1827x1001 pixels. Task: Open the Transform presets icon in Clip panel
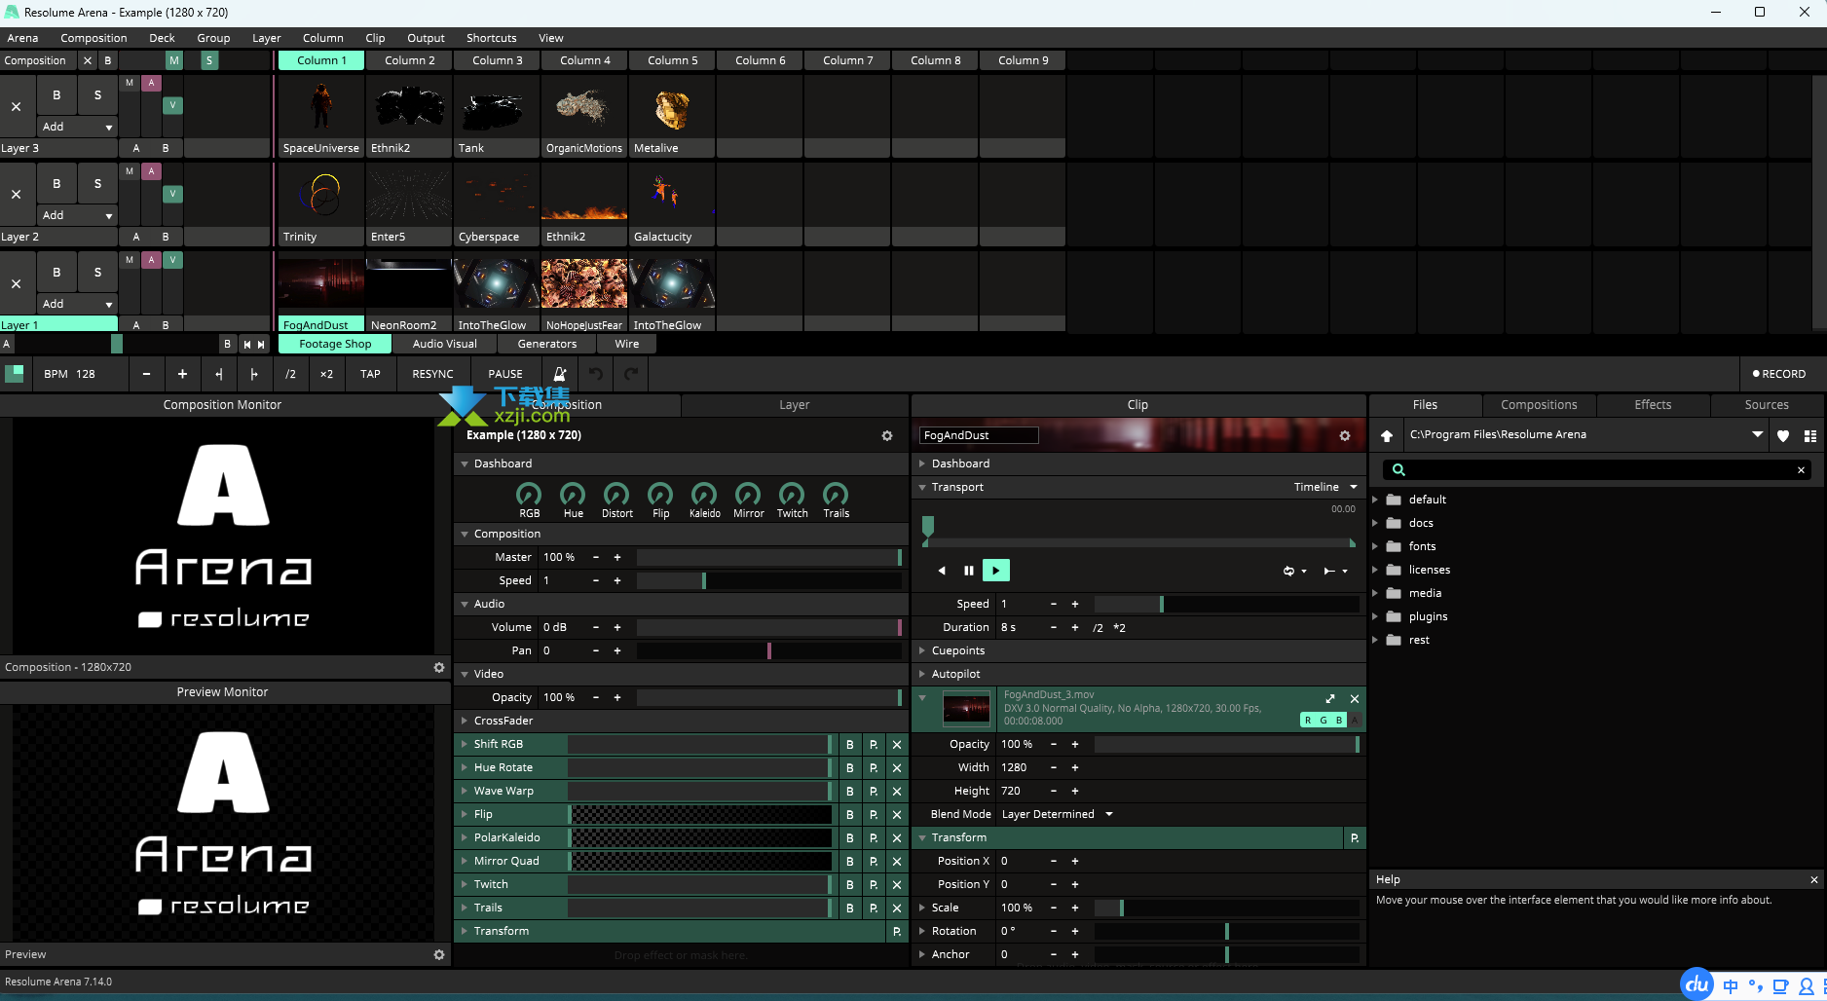1355,837
